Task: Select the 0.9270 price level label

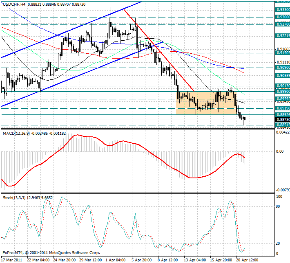Action: click(x=283, y=24)
